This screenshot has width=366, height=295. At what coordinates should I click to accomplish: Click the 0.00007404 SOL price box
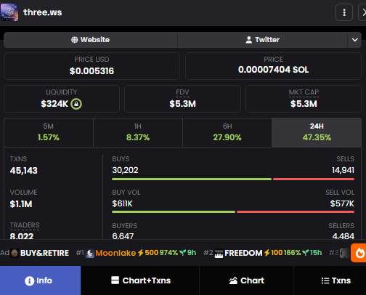pyautogui.click(x=273, y=66)
